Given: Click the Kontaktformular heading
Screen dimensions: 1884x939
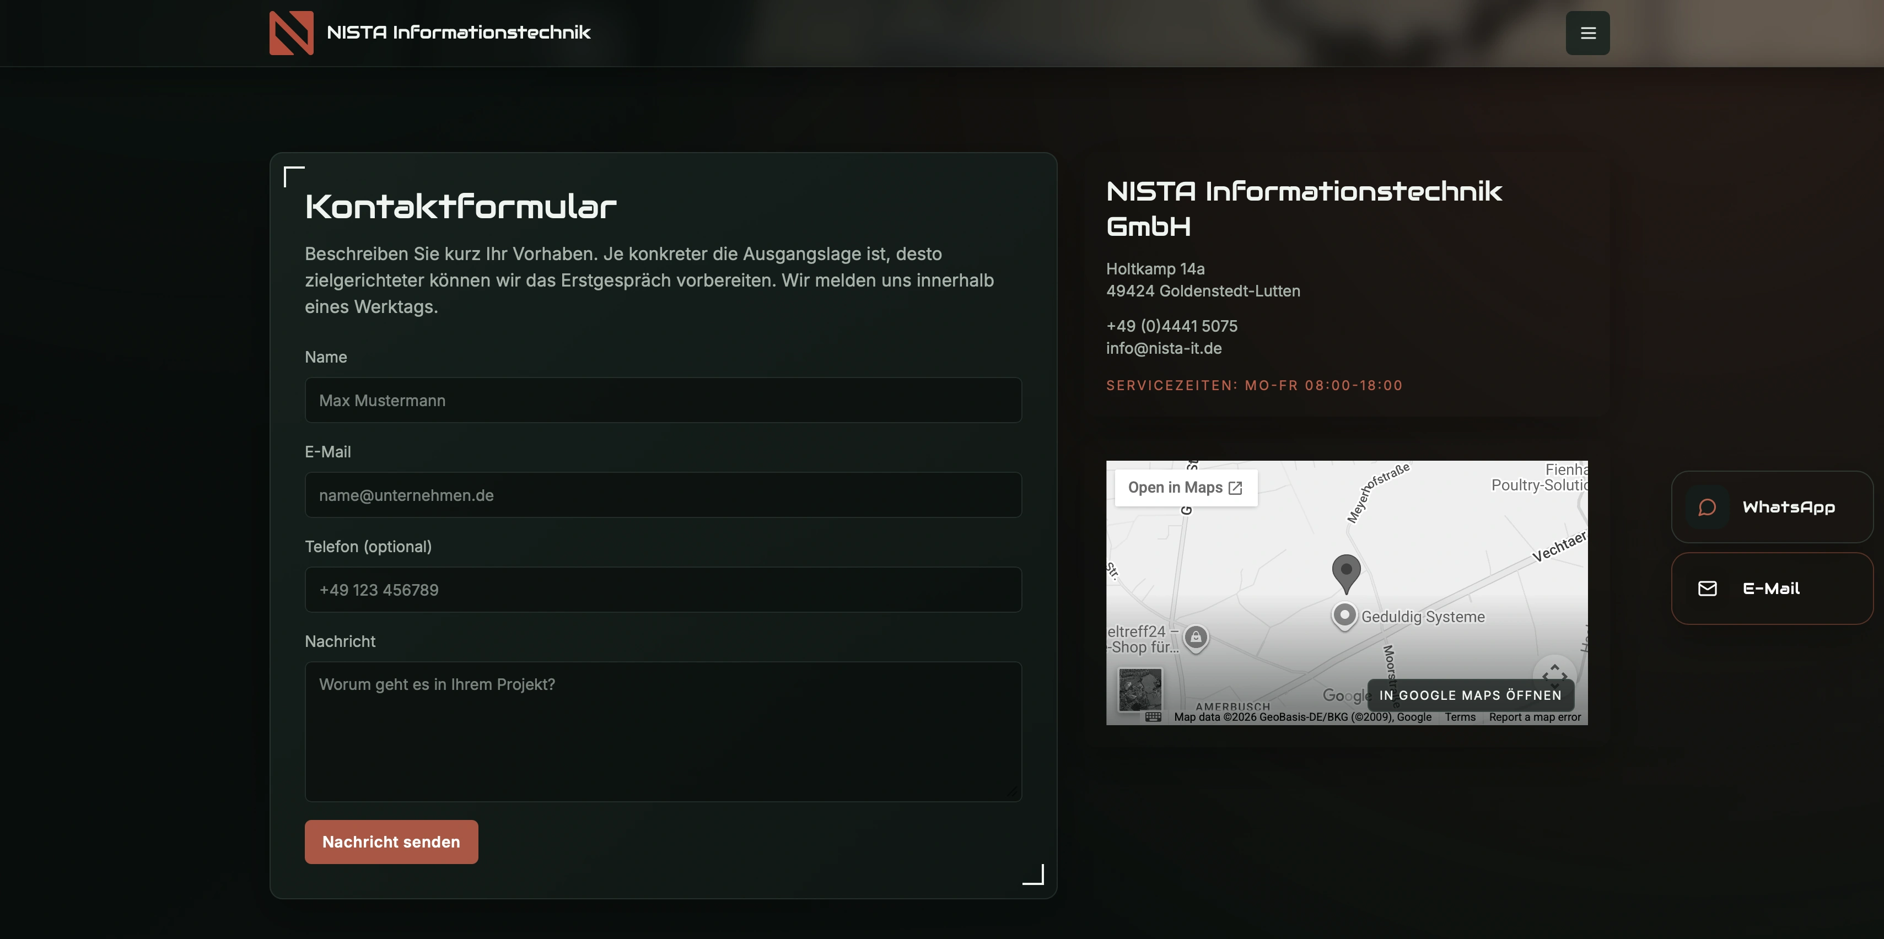Looking at the screenshot, I should pos(461,206).
